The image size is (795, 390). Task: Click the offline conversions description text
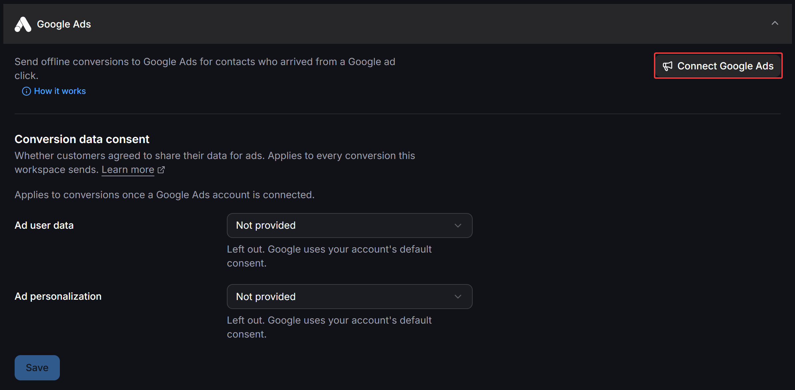(205, 69)
